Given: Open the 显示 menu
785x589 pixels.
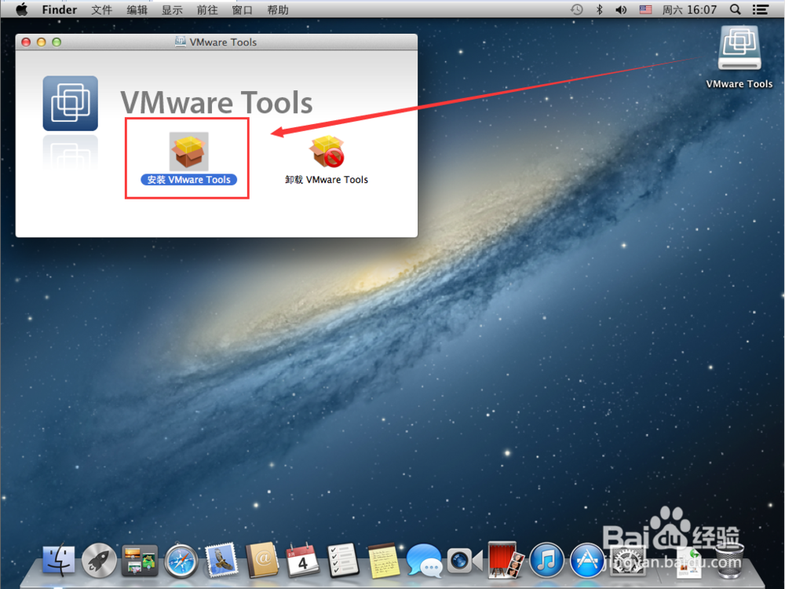Looking at the screenshot, I should point(172,9).
